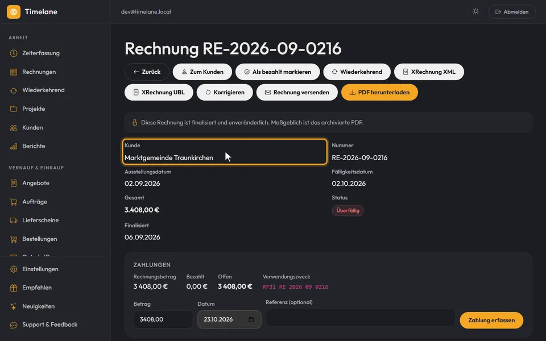Click the Datum date field

tap(229, 319)
